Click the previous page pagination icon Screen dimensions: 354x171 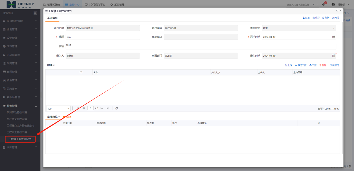click(x=84, y=108)
